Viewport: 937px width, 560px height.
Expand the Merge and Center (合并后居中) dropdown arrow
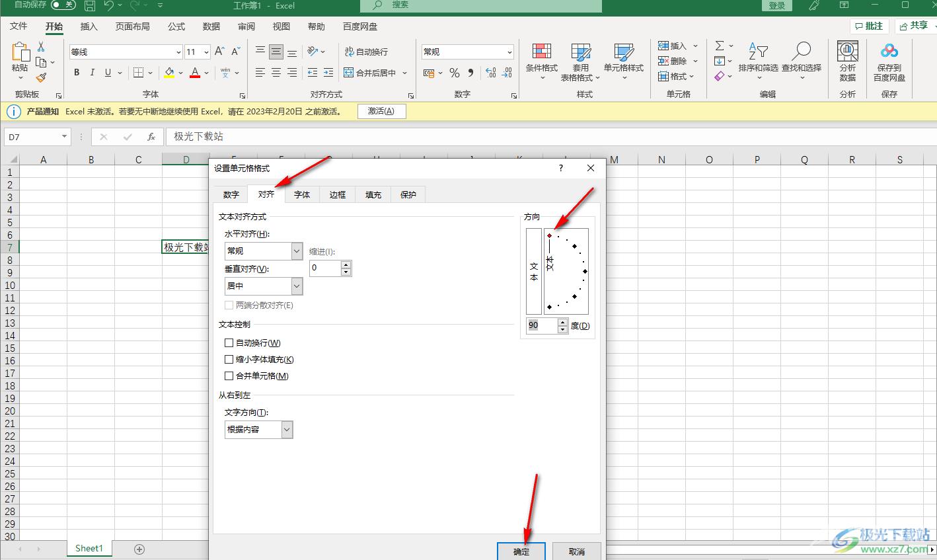coord(404,73)
